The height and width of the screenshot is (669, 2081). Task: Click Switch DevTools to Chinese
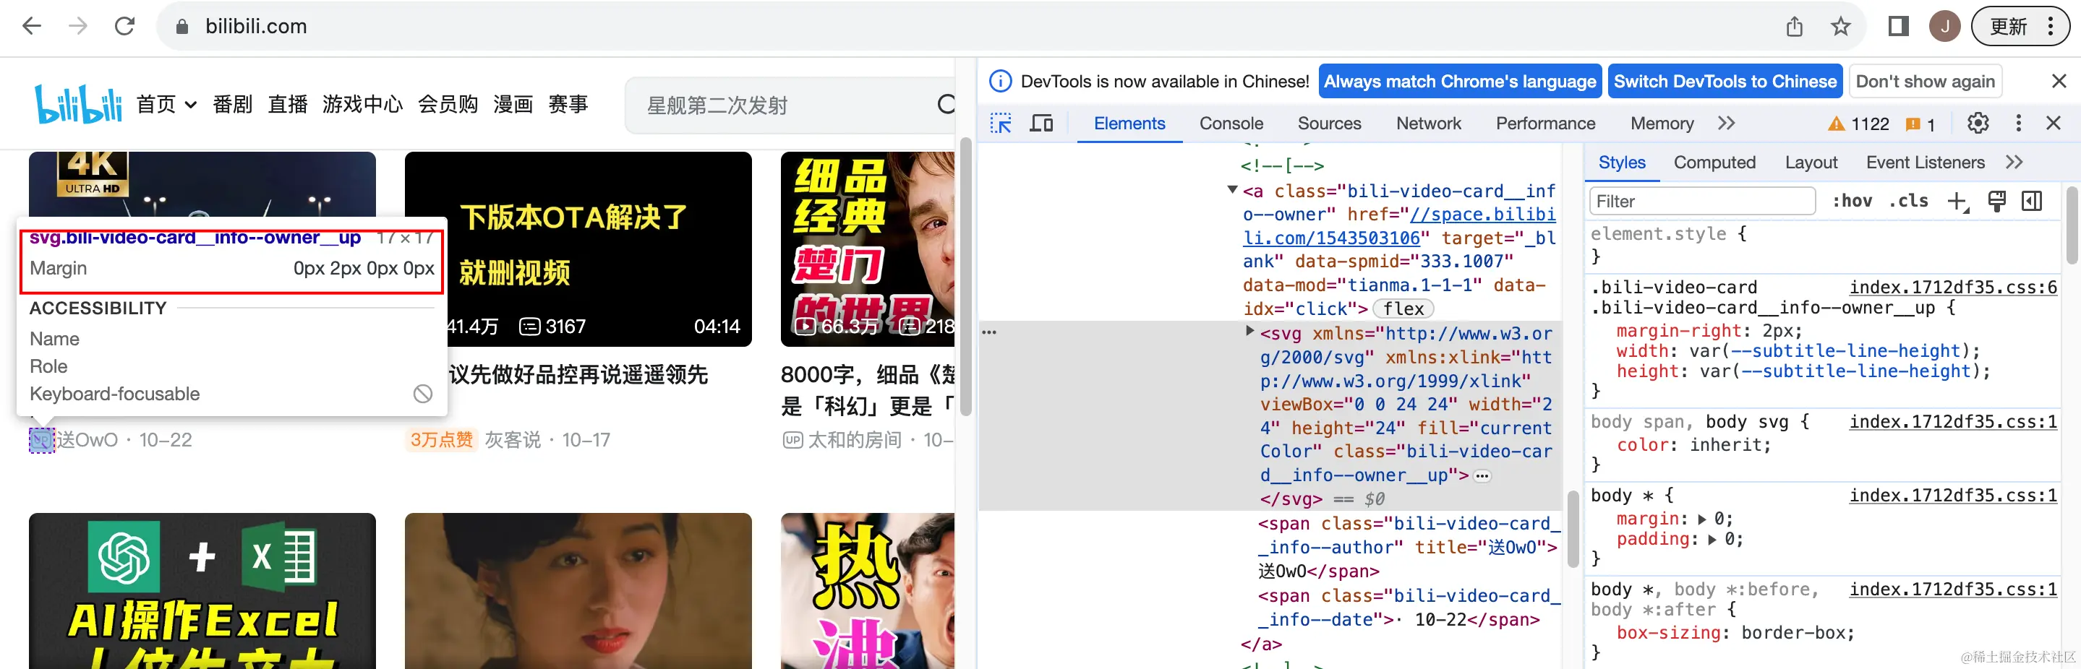coord(1725,82)
